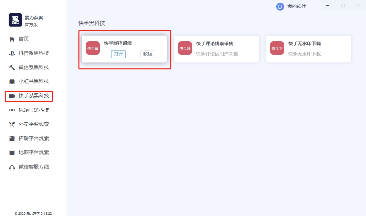Click the red 快手留 app icon
The height and width of the screenshot is (216, 366).
tap(93, 48)
